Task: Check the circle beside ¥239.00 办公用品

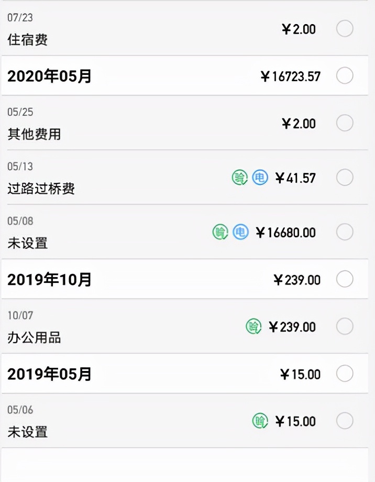Action: [345, 326]
